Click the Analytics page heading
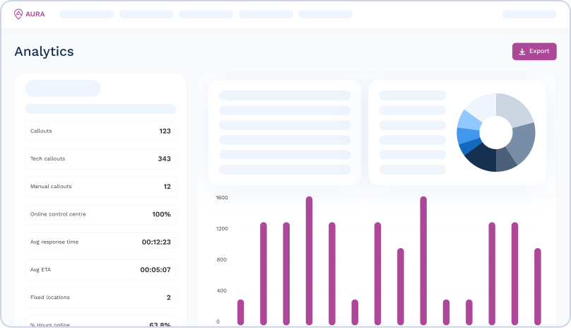Screen dimensions: 571x328 coord(44,52)
